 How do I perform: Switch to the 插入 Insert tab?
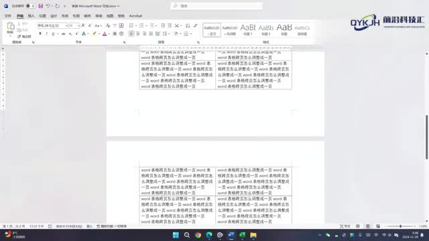32,16
